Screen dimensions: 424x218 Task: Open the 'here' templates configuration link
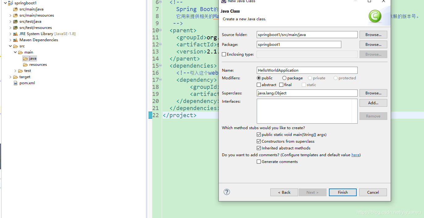355,155
